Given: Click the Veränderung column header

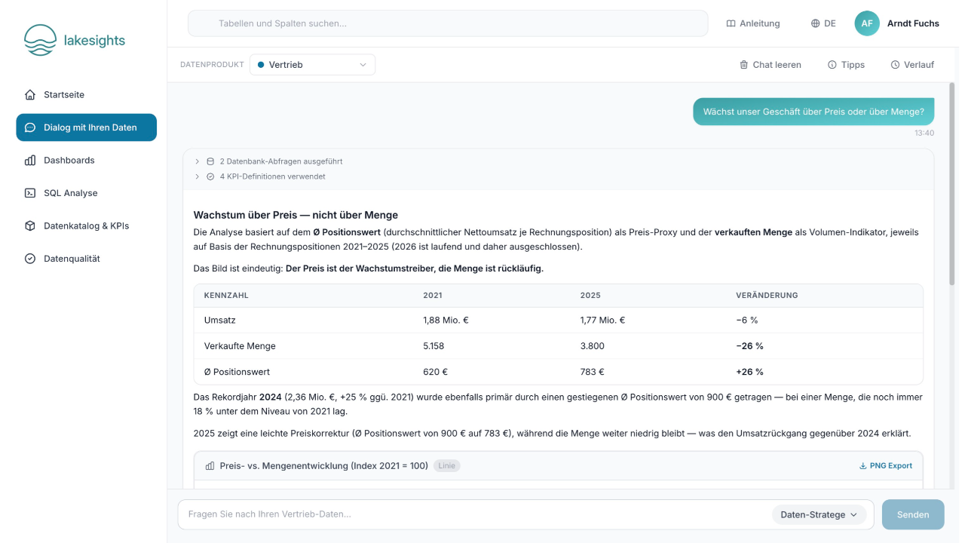Looking at the screenshot, I should point(767,296).
